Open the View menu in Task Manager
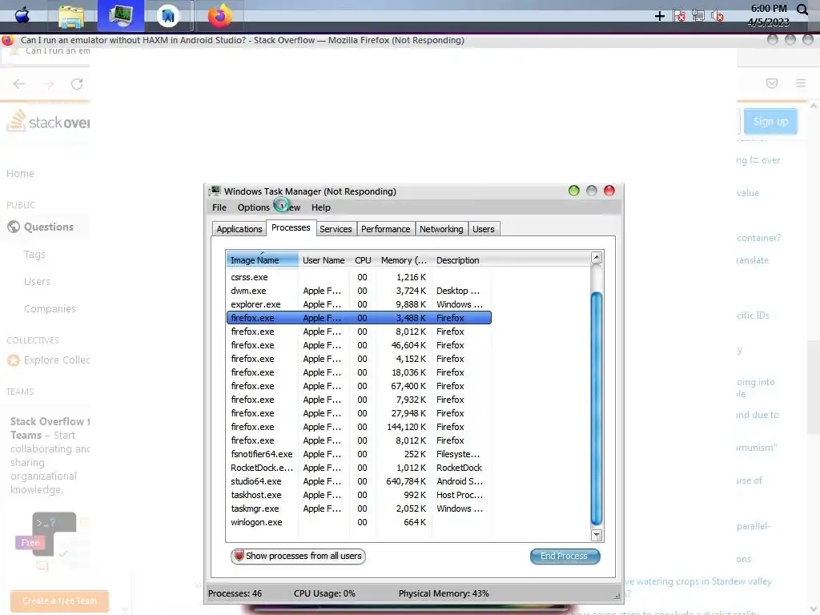 pos(288,207)
